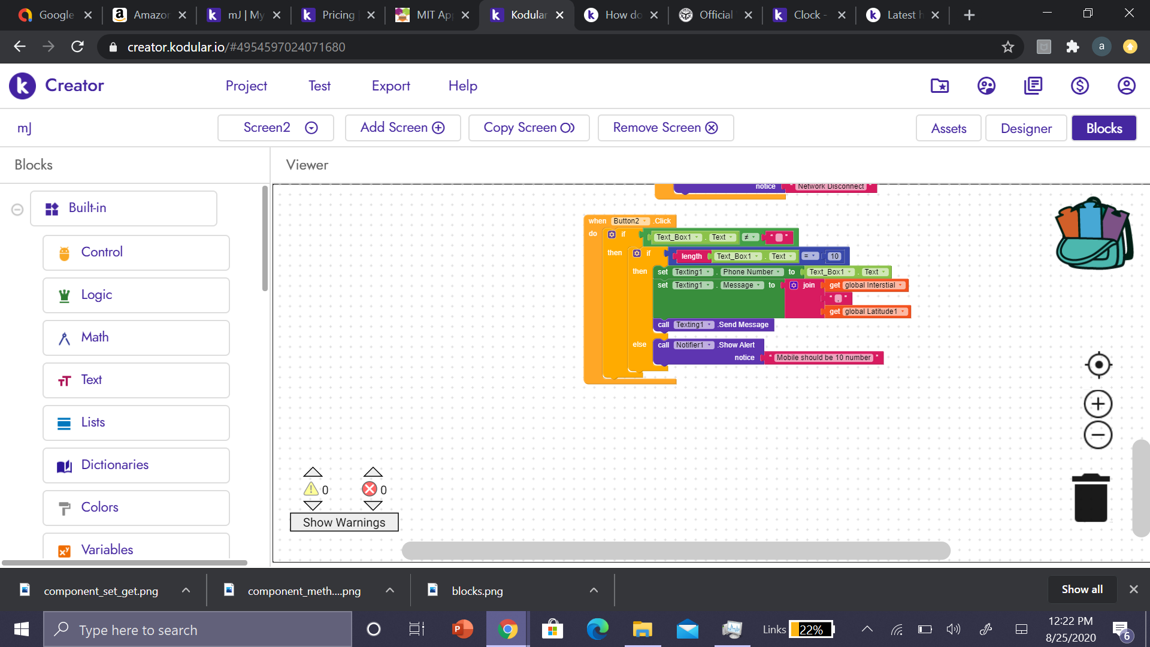Image resolution: width=1150 pixels, height=647 pixels.
Task: Click the horizontal scrollbar in the viewer
Action: (675, 550)
